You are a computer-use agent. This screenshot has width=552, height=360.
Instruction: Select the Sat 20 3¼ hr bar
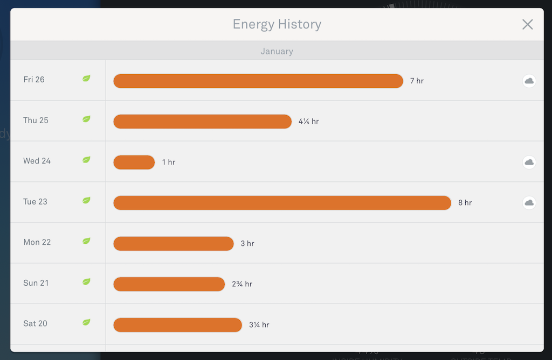(x=178, y=325)
